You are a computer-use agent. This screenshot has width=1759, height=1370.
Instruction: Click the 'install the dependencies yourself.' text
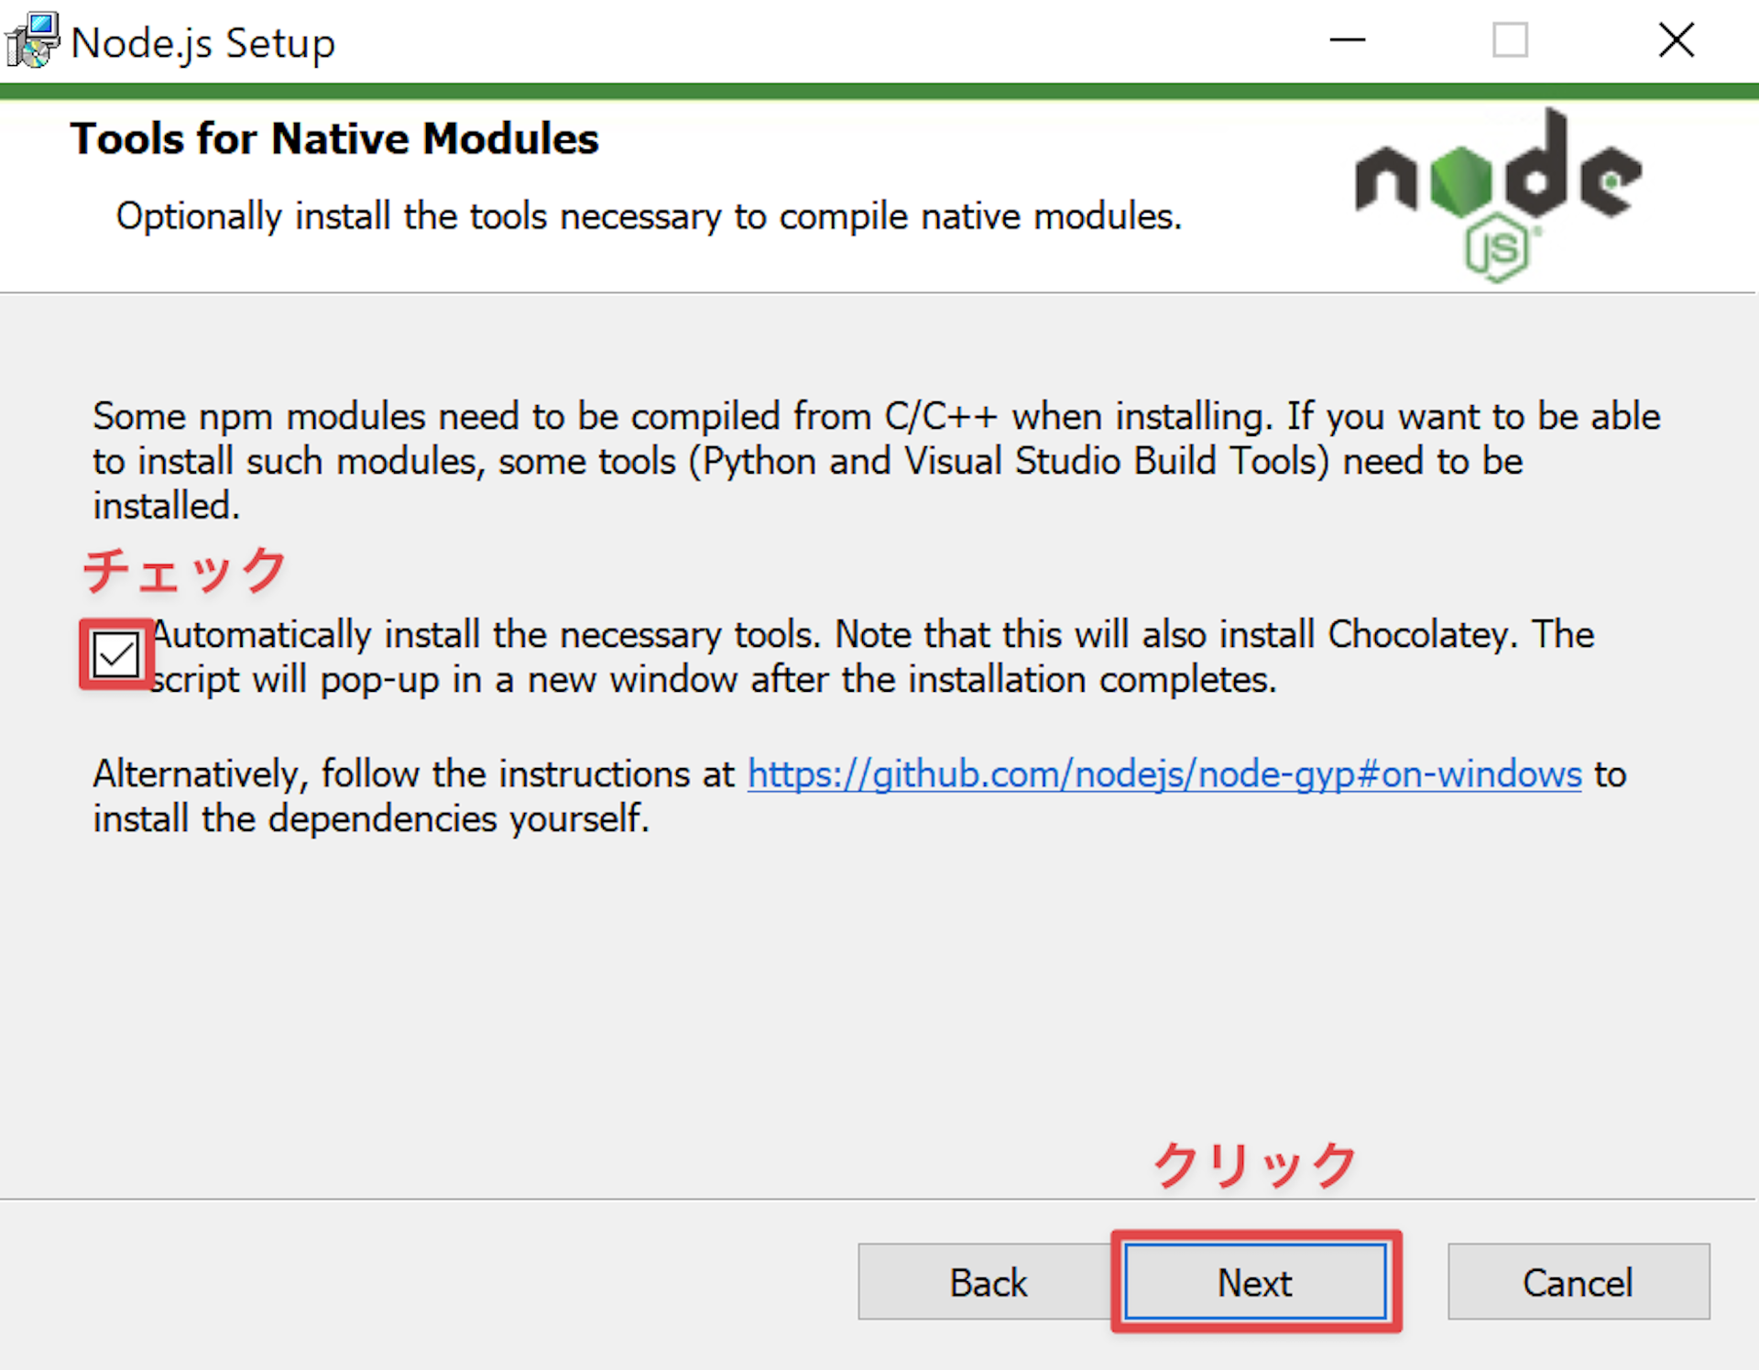(371, 818)
